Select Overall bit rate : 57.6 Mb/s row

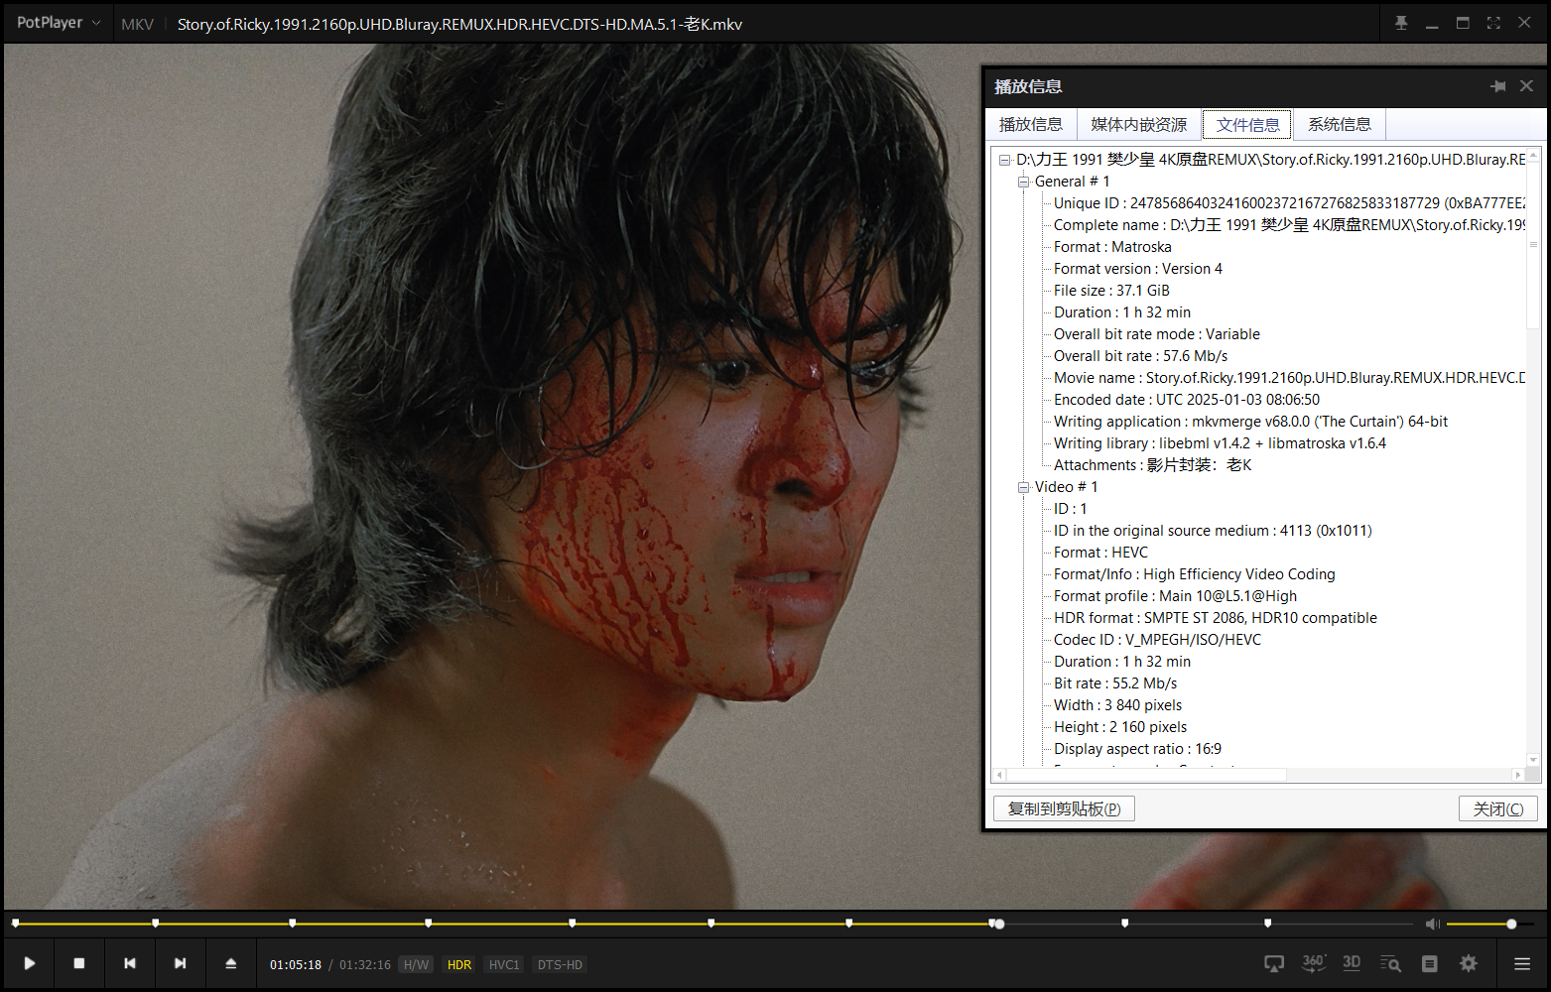[x=1140, y=356]
